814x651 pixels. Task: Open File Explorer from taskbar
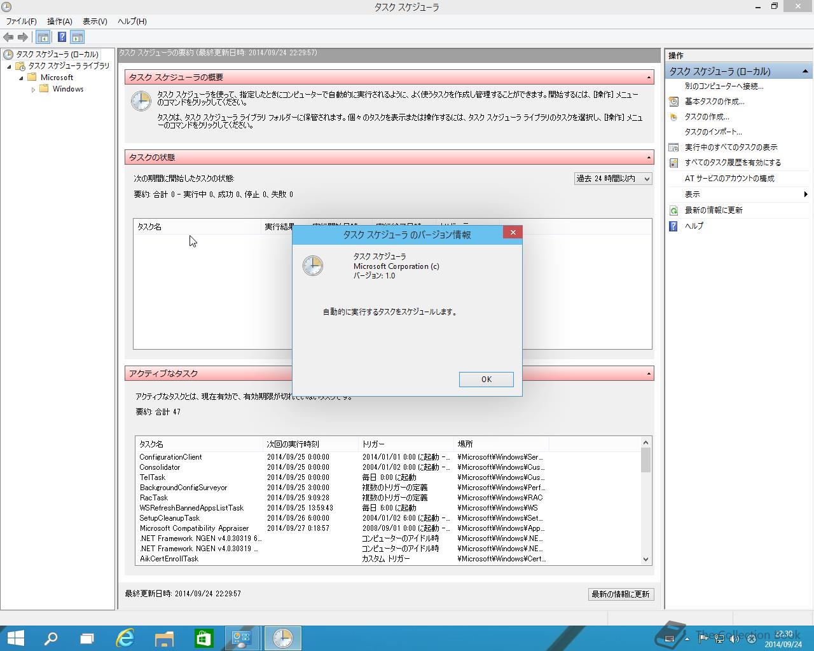coord(164,638)
